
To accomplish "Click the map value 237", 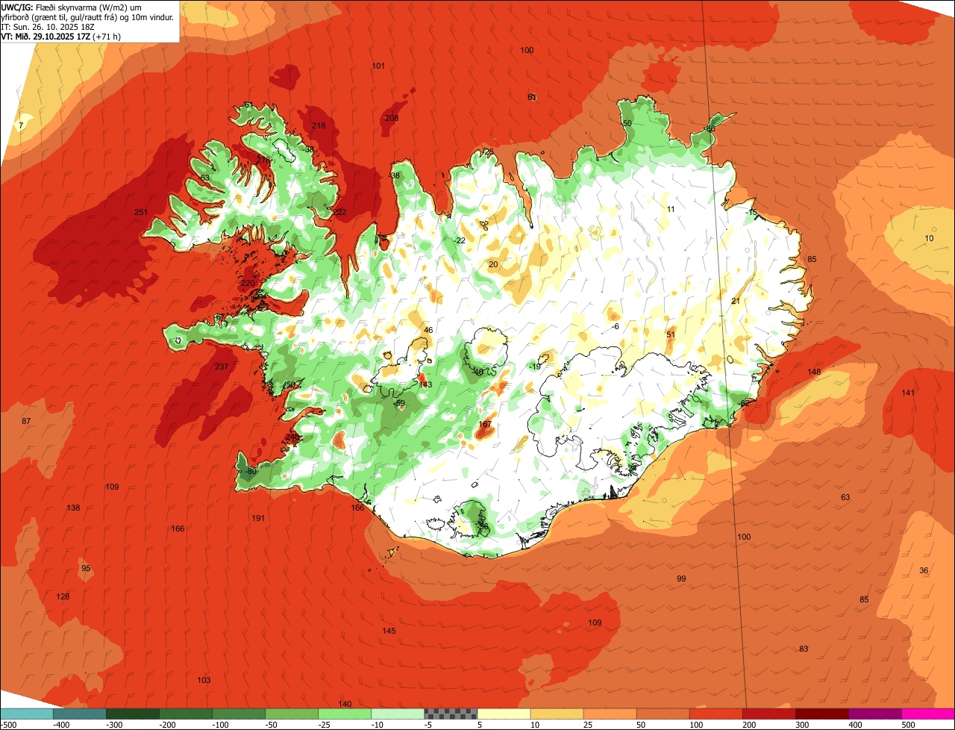I will (222, 366).
